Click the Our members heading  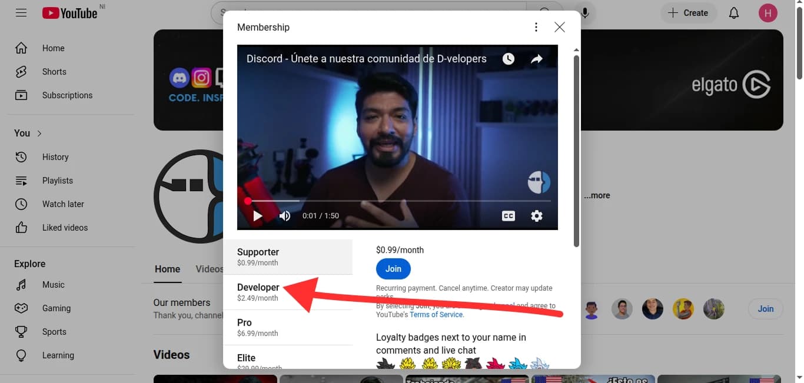click(x=181, y=302)
